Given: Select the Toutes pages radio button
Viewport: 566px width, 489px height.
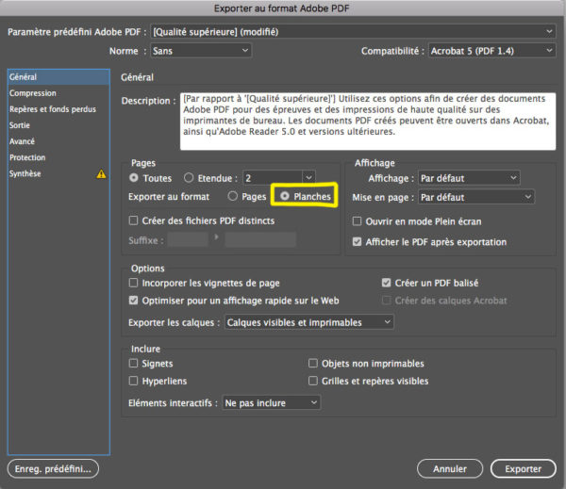Looking at the screenshot, I should [134, 177].
